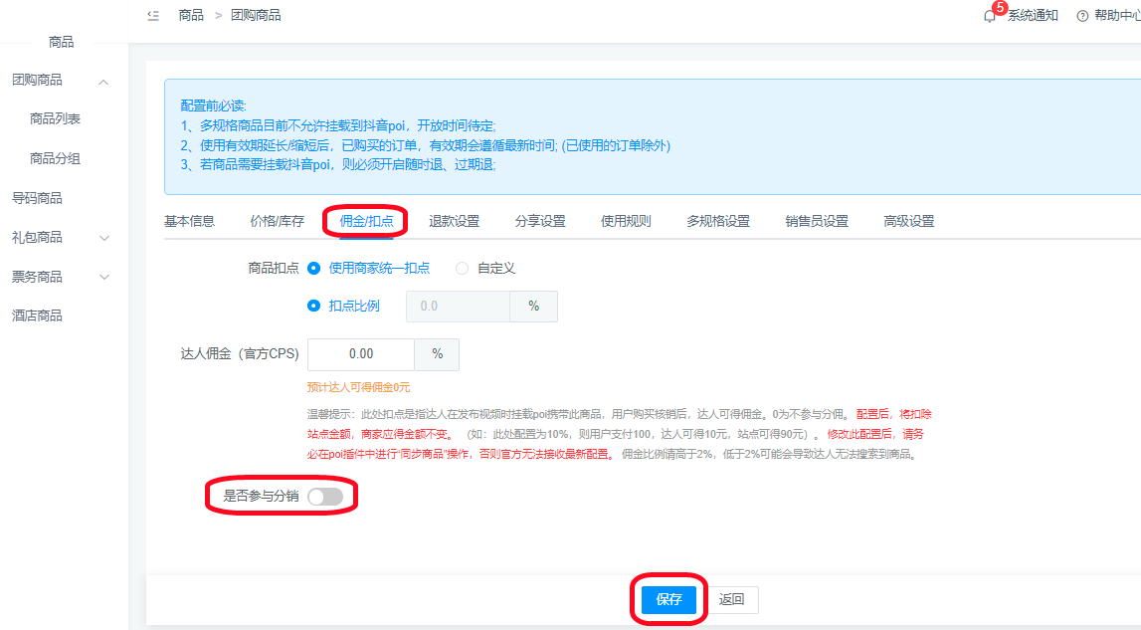Image resolution: width=1141 pixels, height=630 pixels.
Task: Click the 达人佣金 percentage input field
Action: tap(361, 354)
